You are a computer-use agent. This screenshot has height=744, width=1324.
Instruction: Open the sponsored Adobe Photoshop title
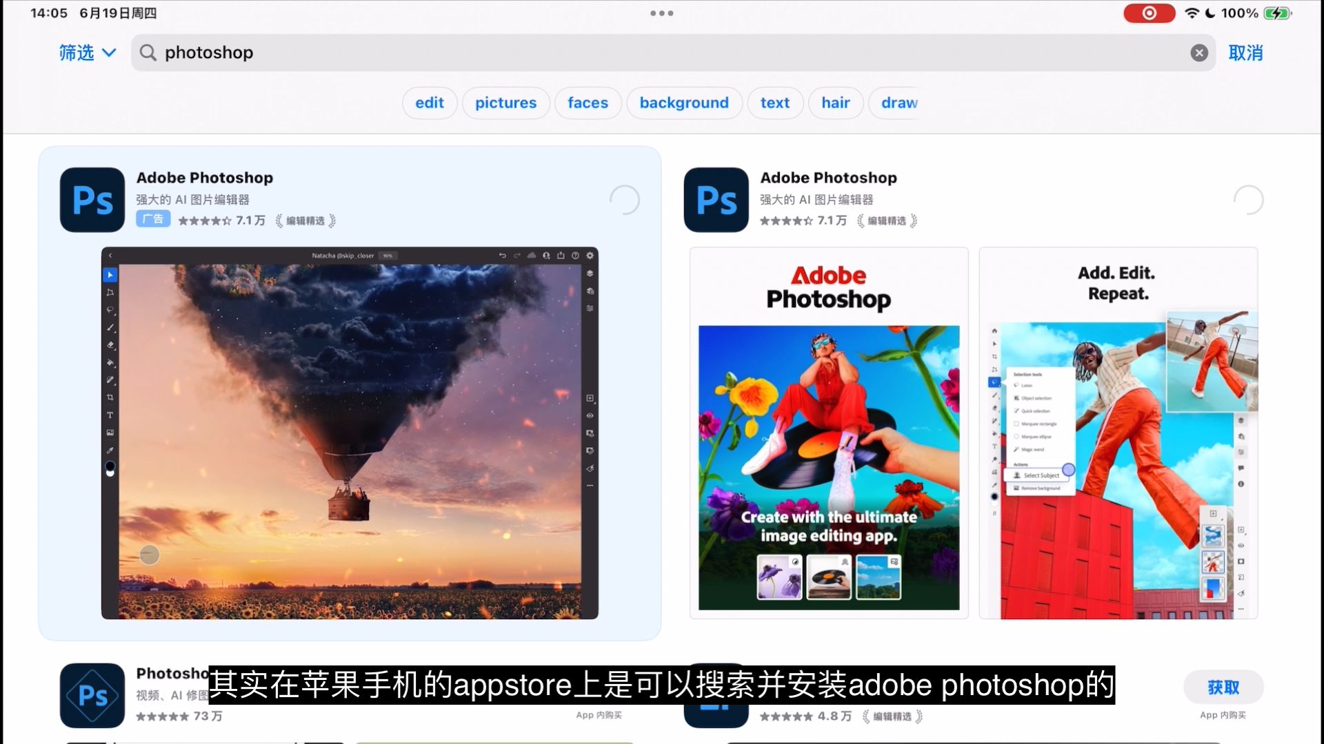205,178
